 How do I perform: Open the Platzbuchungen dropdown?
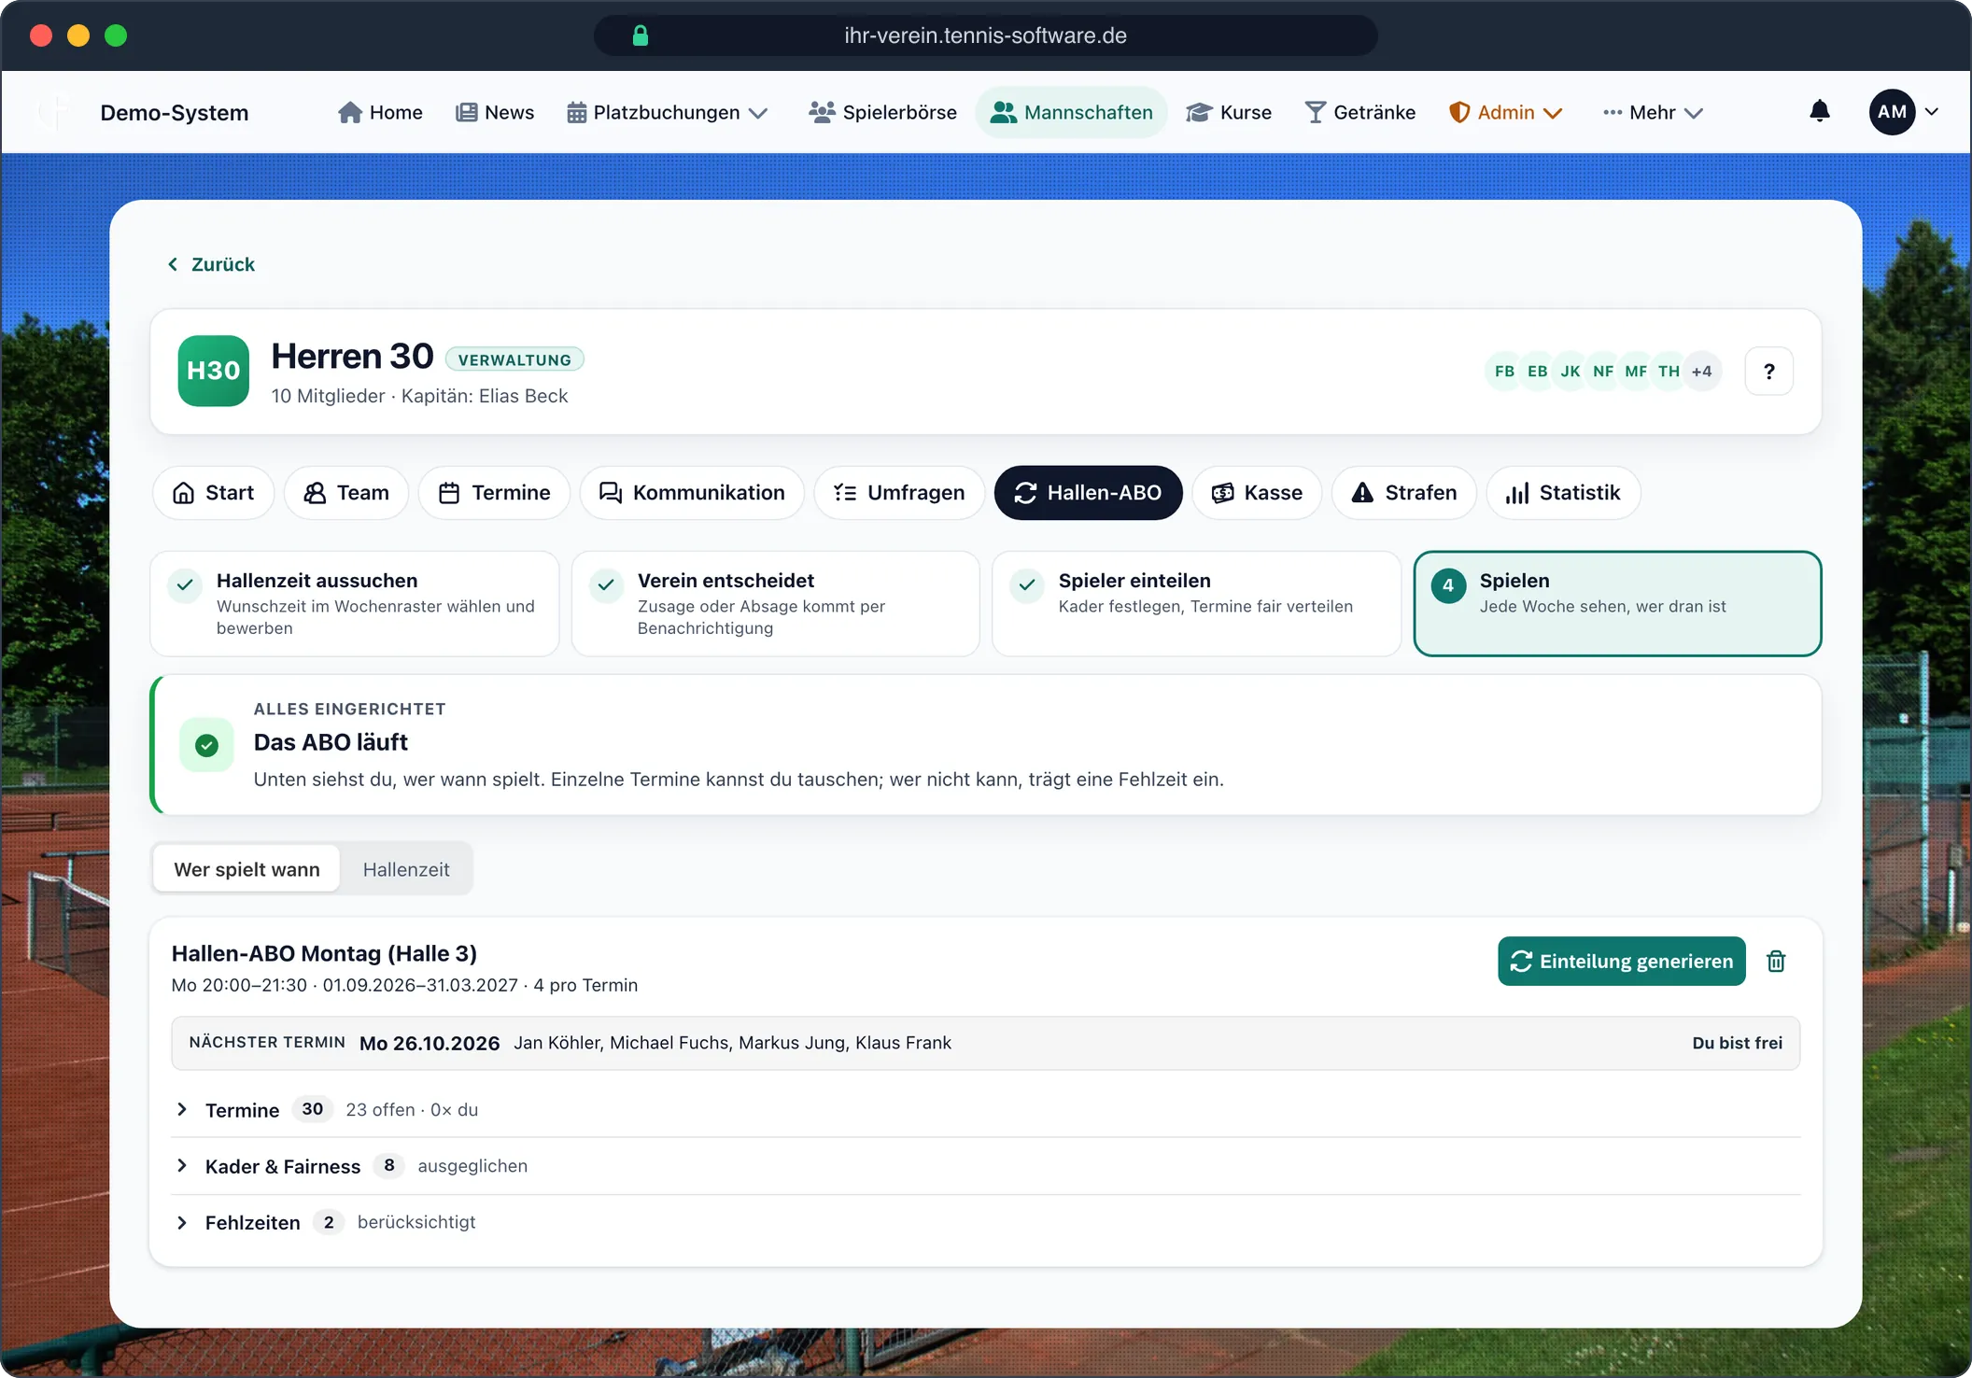coord(668,112)
